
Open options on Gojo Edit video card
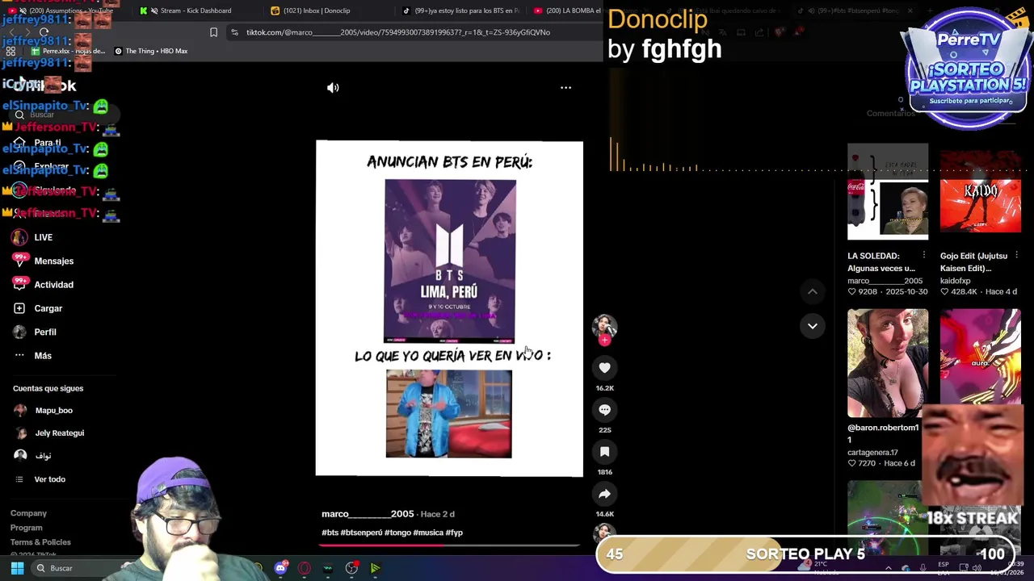click(1016, 256)
